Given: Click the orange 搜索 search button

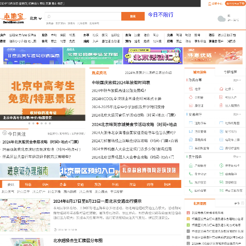Looking at the screenshot, I should click(x=133, y=17).
